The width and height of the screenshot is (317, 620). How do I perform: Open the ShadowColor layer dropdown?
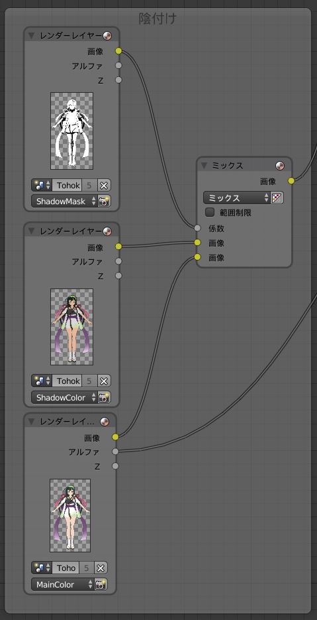pyautogui.click(x=64, y=397)
